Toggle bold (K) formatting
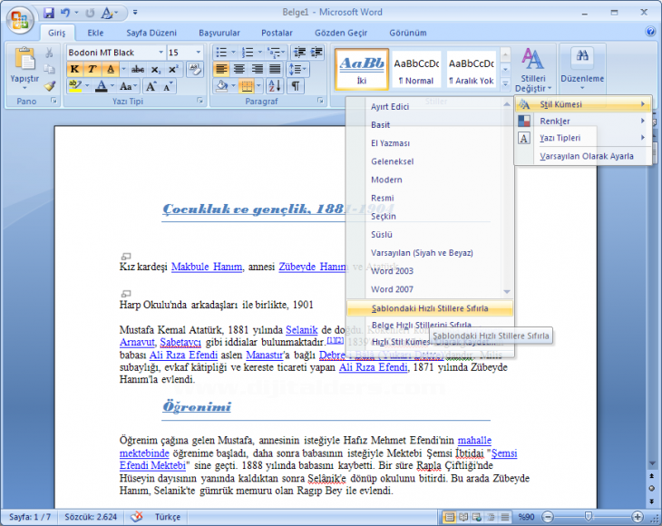 [74, 70]
